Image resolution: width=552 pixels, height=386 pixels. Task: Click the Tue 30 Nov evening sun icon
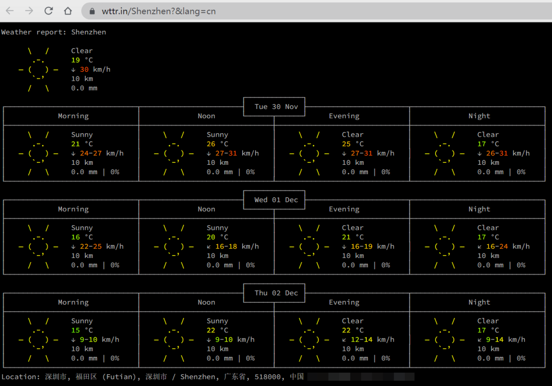[x=309, y=154]
